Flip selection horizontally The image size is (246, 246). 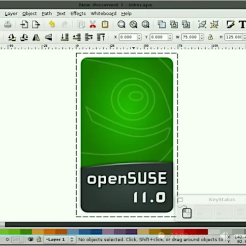point(36,37)
